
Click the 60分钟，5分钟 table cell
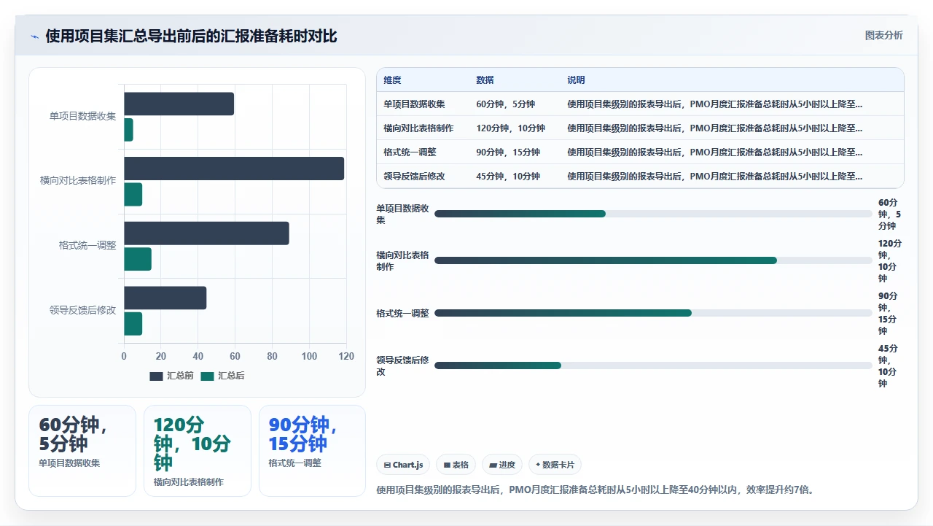505,104
